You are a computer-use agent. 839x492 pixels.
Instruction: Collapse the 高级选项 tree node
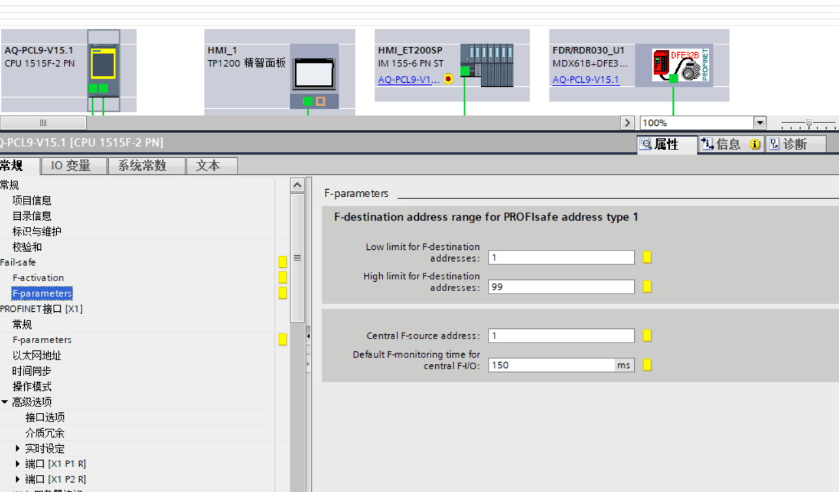[5, 402]
